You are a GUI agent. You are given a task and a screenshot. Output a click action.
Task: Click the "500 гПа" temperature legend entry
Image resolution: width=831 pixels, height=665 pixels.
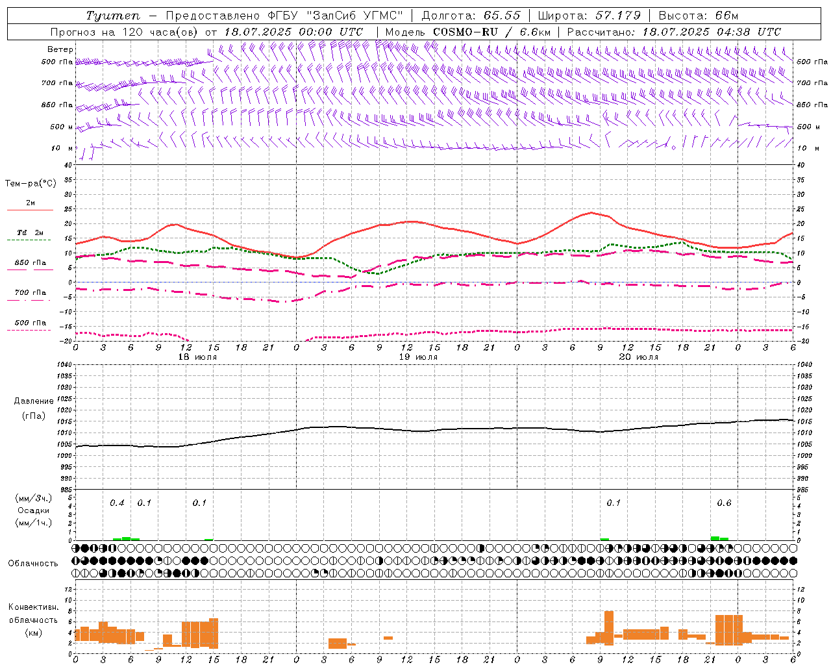point(31,326)
